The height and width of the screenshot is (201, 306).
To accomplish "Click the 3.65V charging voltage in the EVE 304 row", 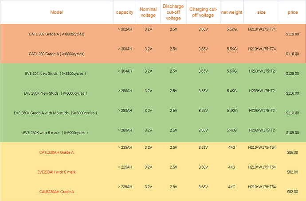I will (x=203, y=71).
